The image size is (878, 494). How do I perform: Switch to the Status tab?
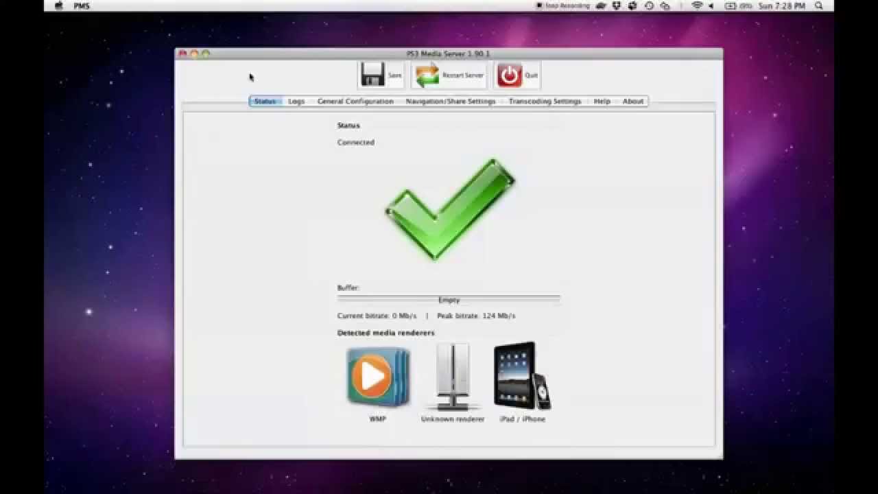coord(265,101)
